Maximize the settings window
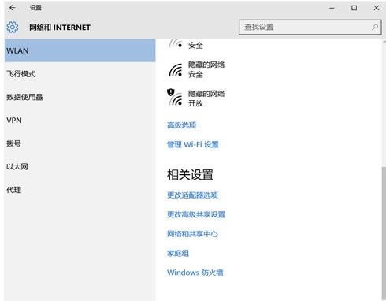The height and width of the screenshot is (301, 386). [x=354, y=8]
